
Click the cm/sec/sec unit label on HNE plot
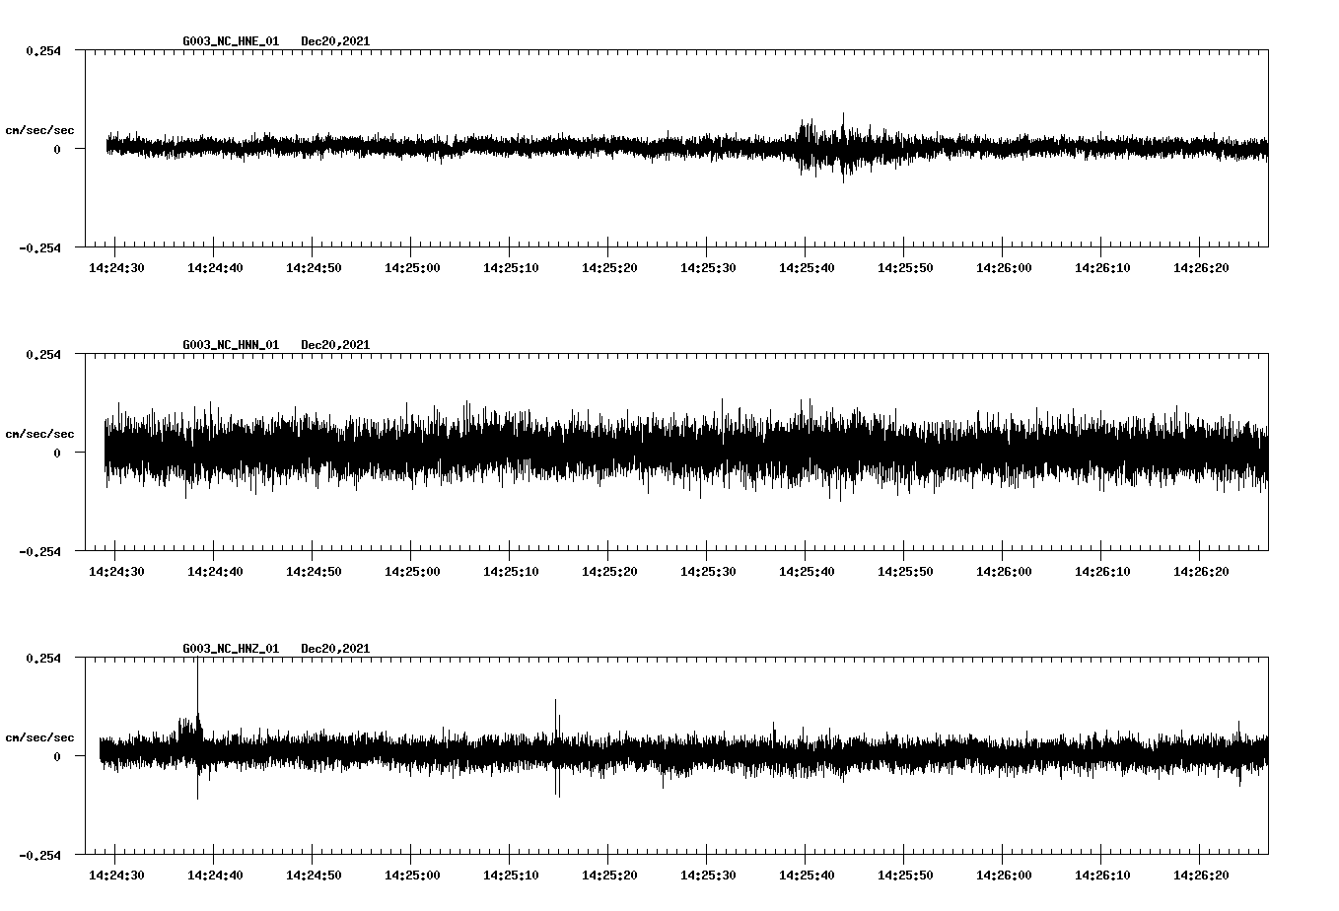pos(39,130)
